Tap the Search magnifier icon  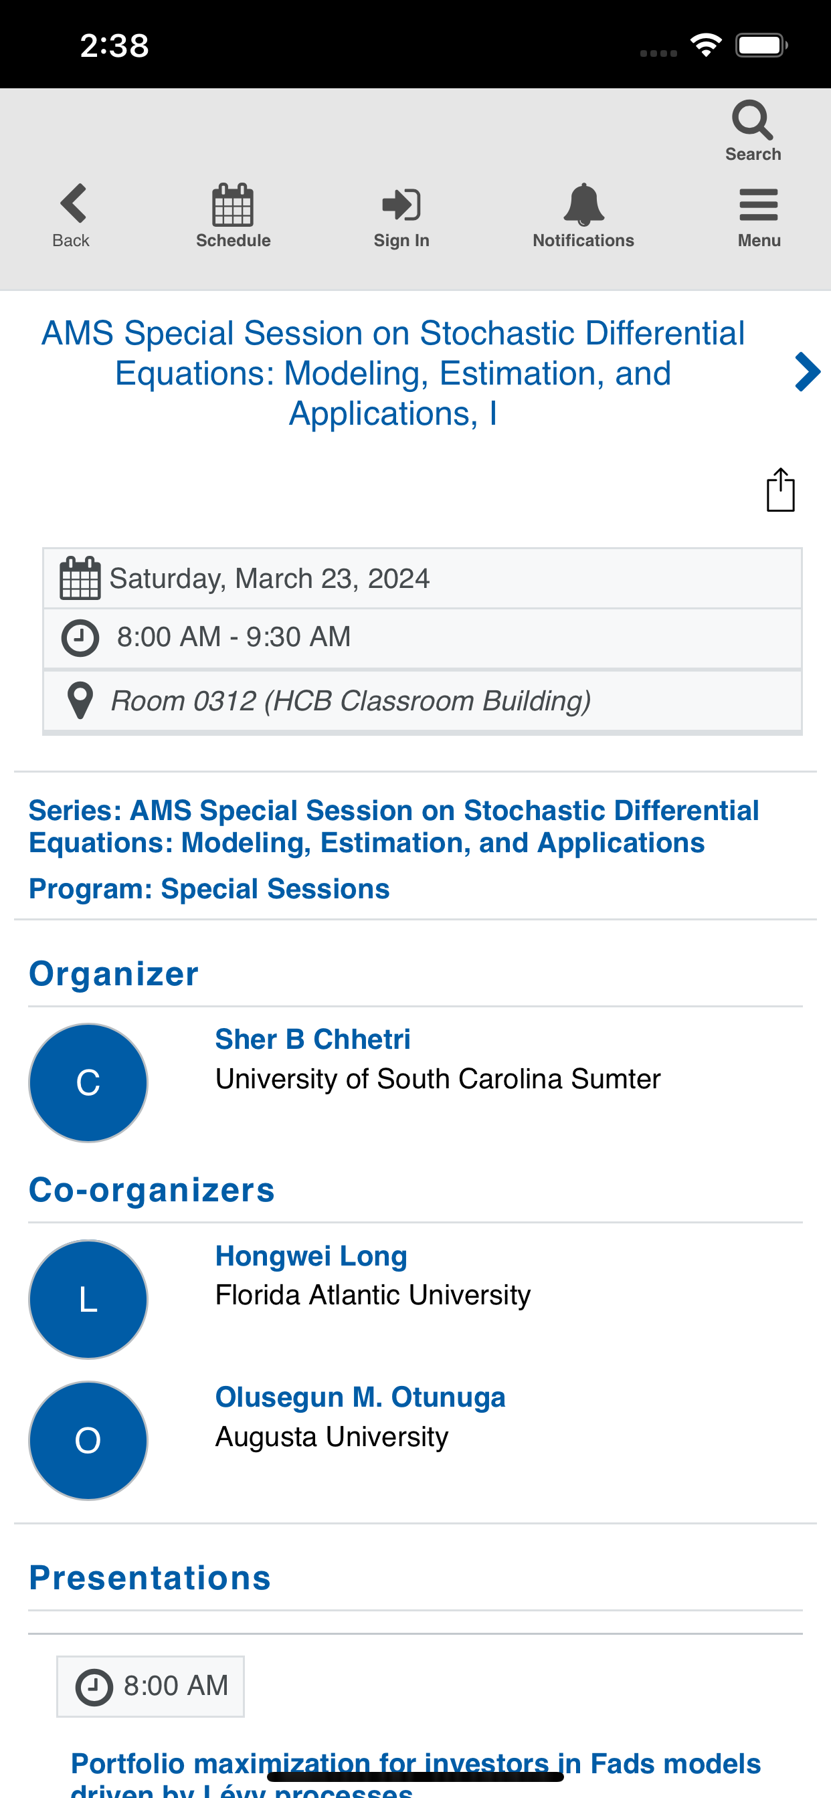[x=752, y=121]
